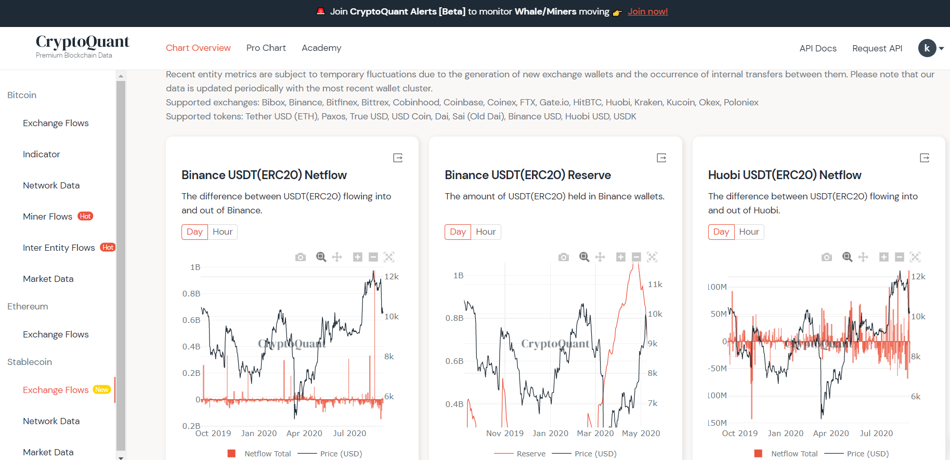Screen dimensions: 950x460
Task: Download Binance Netflow chart as PNG camera icon
Action: coord(301,257)
